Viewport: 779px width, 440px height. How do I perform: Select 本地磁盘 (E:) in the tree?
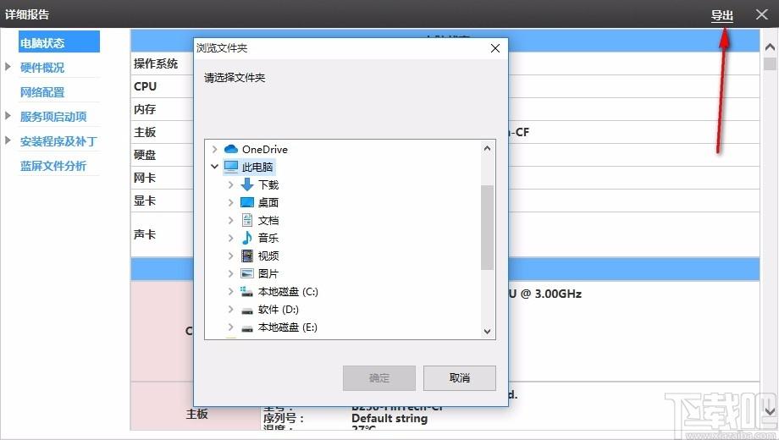(288, 327)
